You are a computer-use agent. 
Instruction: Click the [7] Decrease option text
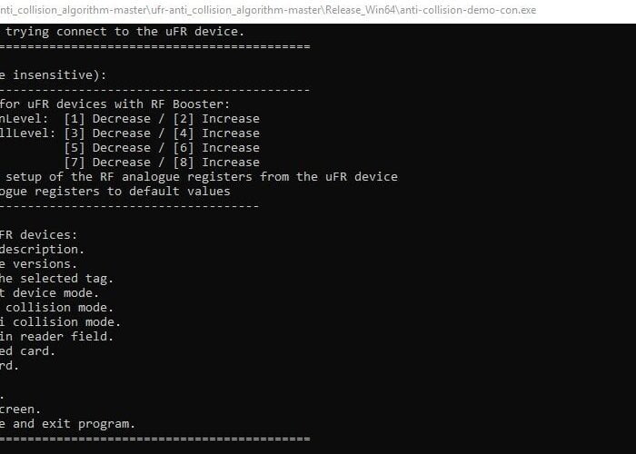click(x=107, y=163)
